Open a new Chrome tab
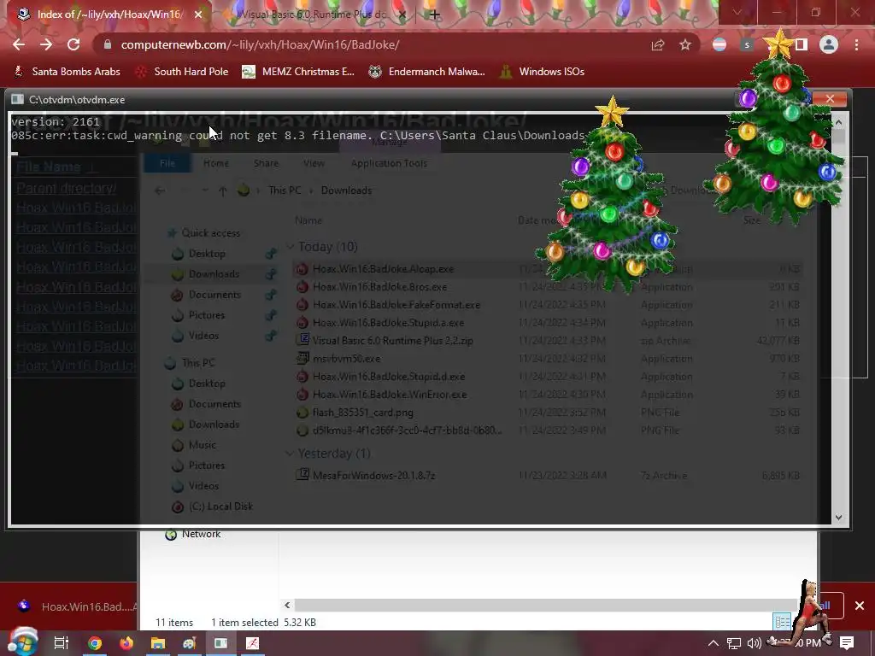The image size is (875, 656). (435, 15)
